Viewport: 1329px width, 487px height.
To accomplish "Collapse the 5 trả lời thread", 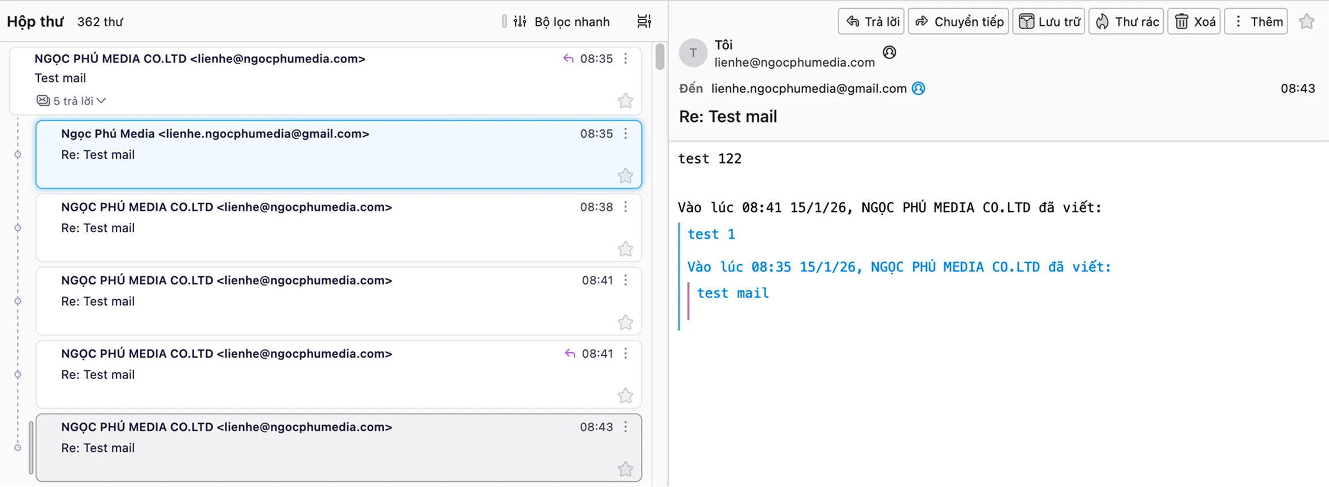I will (79, 101).
